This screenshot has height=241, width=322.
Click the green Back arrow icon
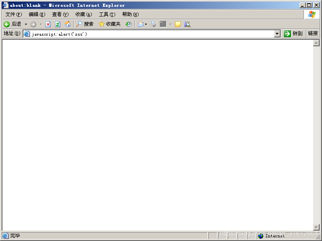point(6,25)
